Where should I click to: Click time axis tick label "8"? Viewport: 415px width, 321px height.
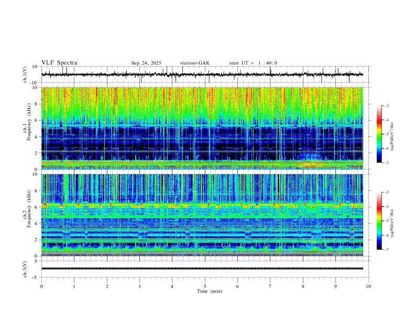(x=303, y=286)
